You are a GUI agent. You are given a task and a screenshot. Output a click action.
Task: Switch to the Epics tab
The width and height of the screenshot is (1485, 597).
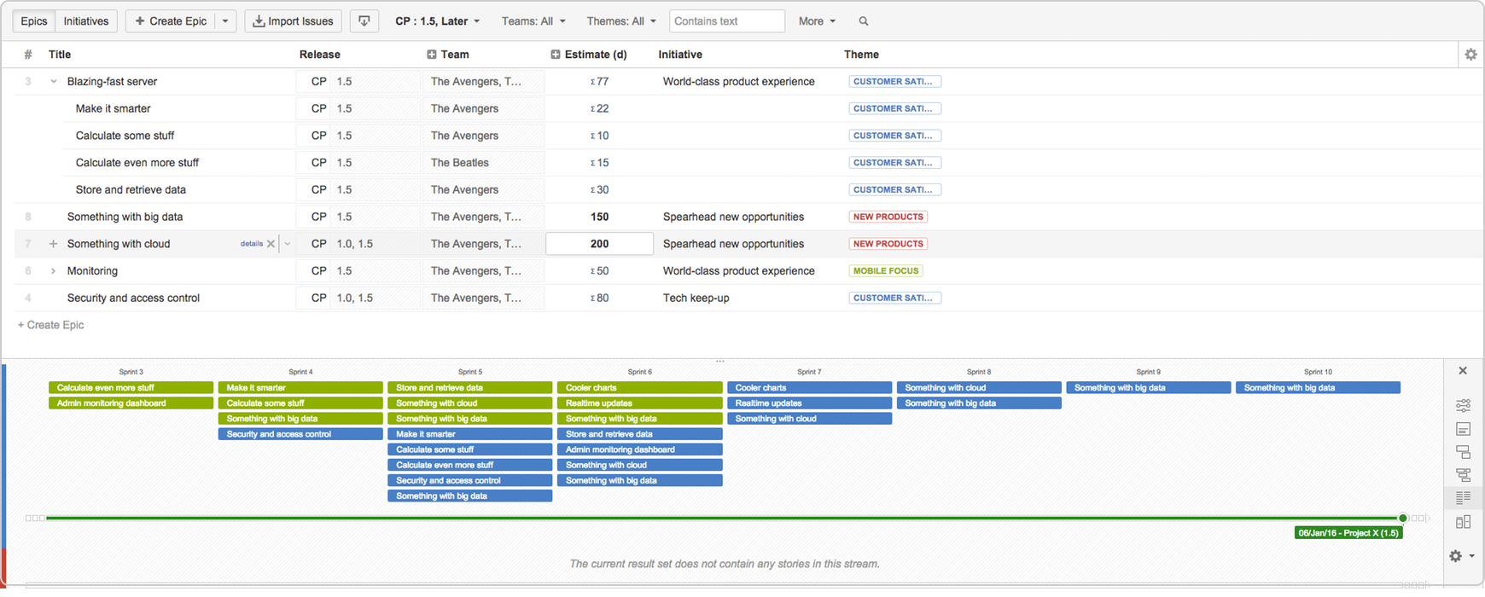pos(34,21)
